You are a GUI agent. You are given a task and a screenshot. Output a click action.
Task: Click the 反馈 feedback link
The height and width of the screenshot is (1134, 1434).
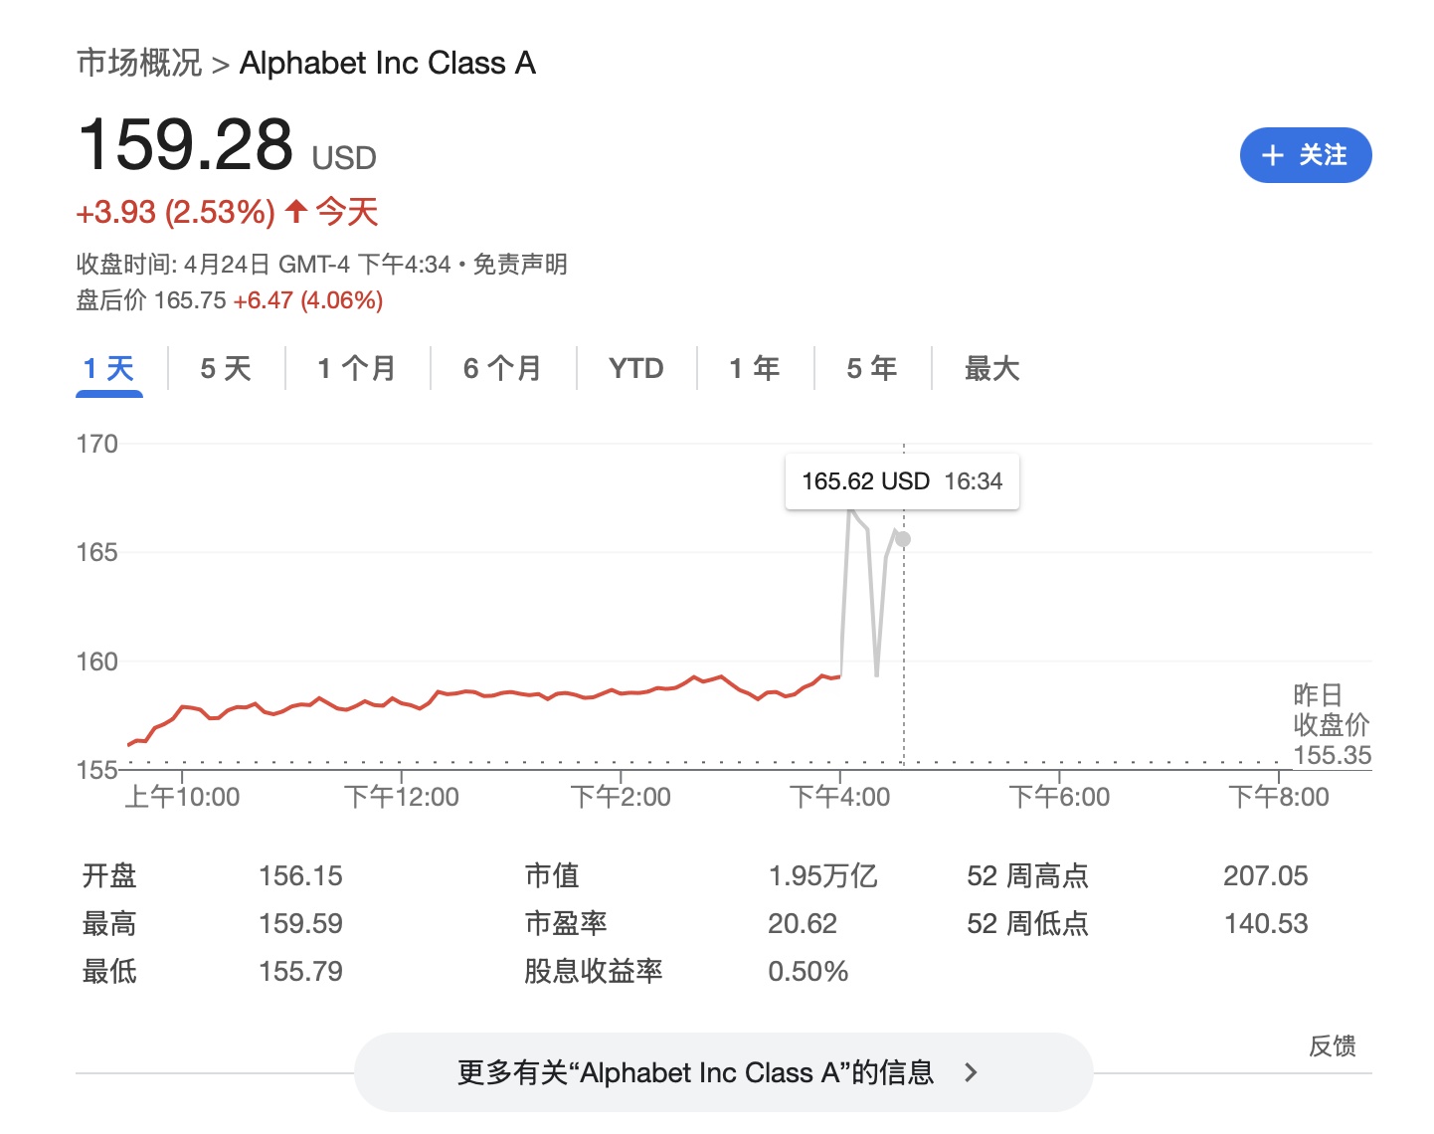(x=1332, y=1045)
